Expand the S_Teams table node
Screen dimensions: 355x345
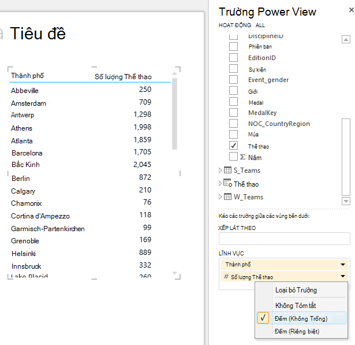[x=220, y=170]
